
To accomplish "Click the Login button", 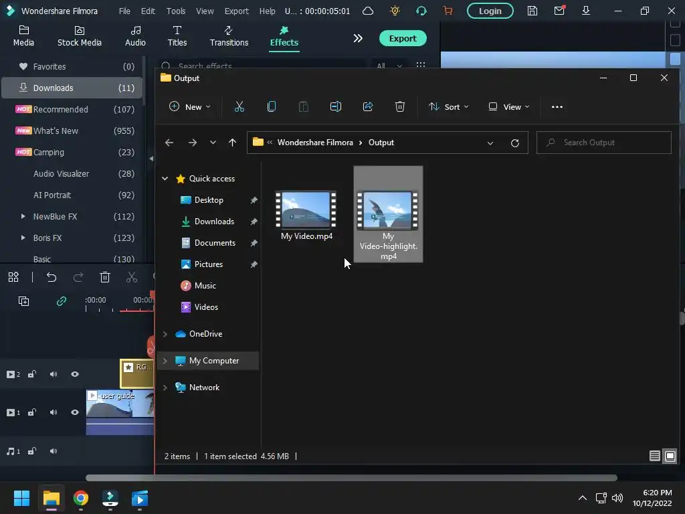I will 490,11.
